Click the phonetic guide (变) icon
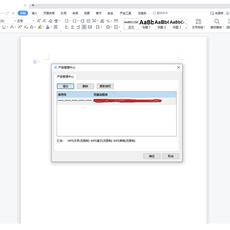The image size is (230, 230). pos(56,21)
